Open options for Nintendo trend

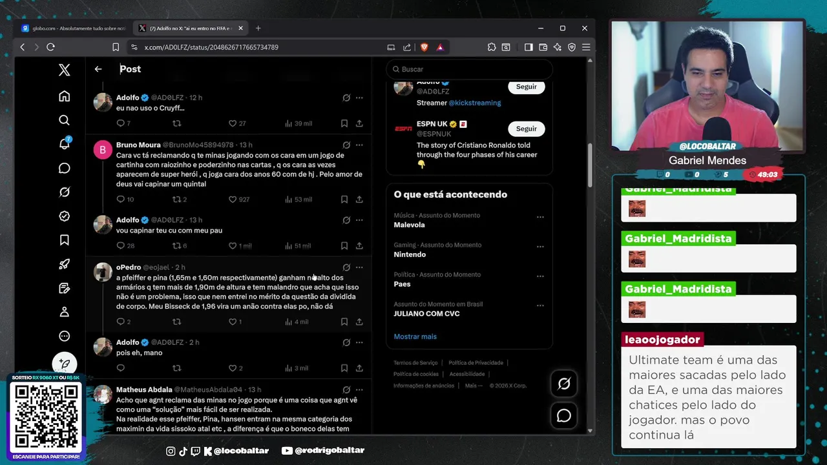(540, 247)
